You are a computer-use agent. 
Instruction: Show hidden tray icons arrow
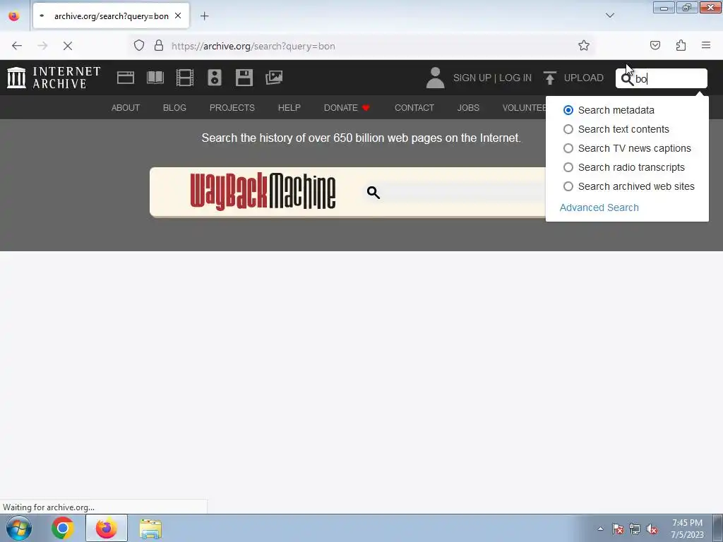[600, 529]
